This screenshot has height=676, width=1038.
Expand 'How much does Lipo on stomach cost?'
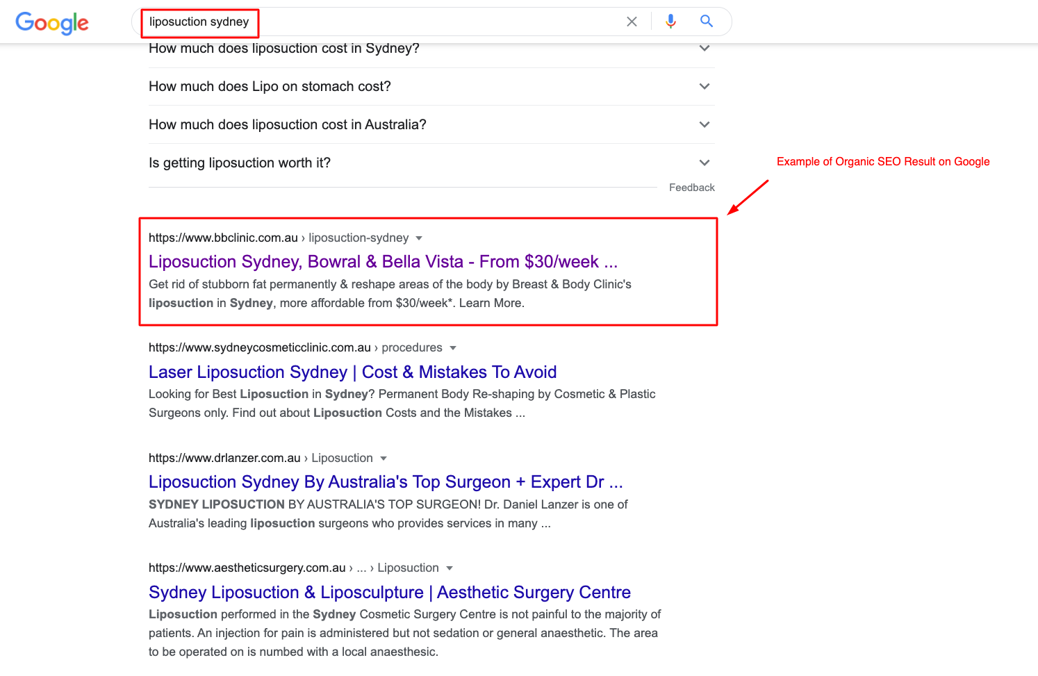point(431,87)
